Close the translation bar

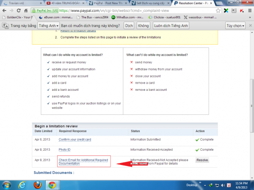250,25
